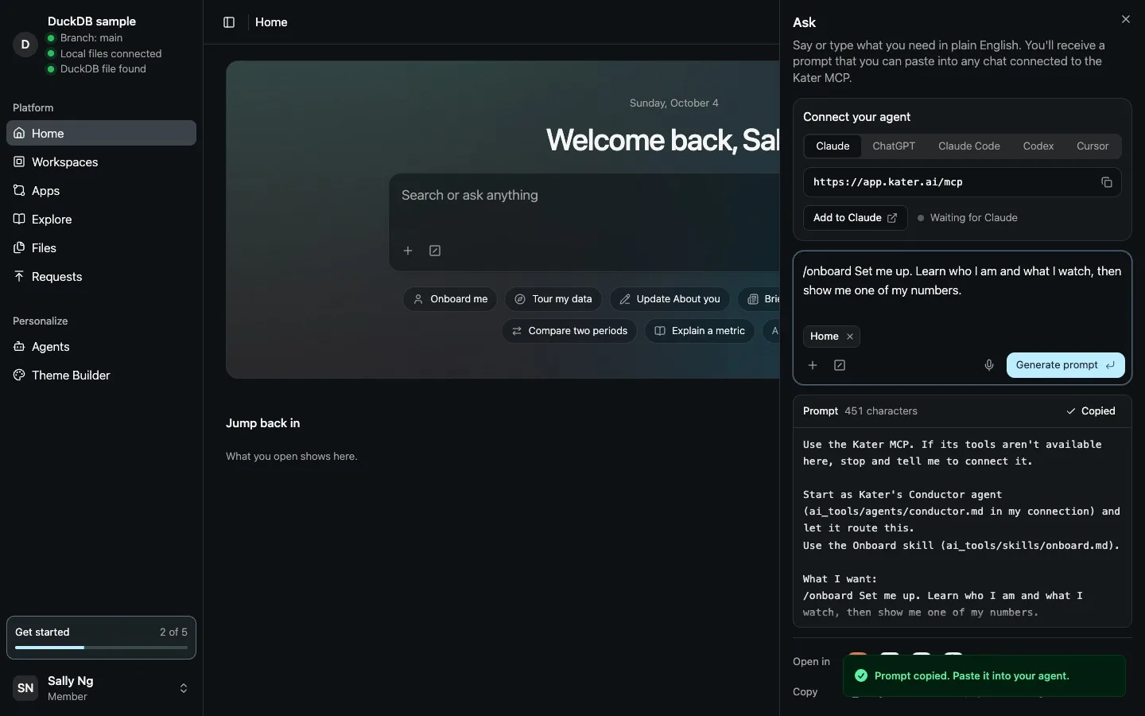Click Generate prompt
Viewport: 1145px width, 716px height.
click(1065, 365)
